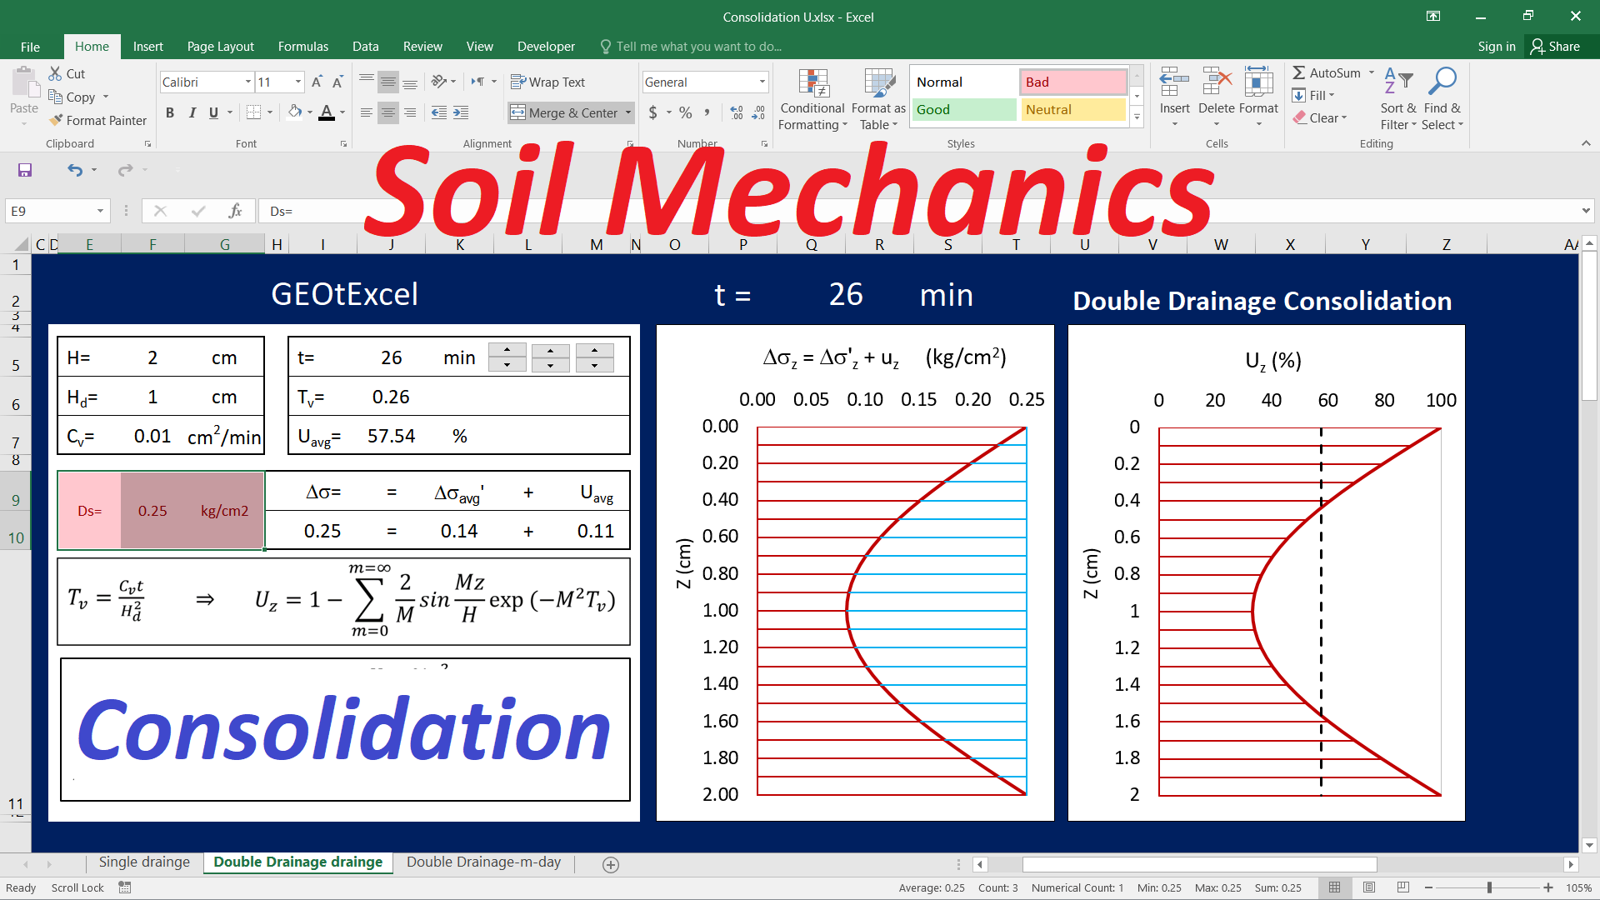The height and width of the screenshot is (900, 1600).
Task: Toggle Italic formatting
Action: [x=192, y=112]
